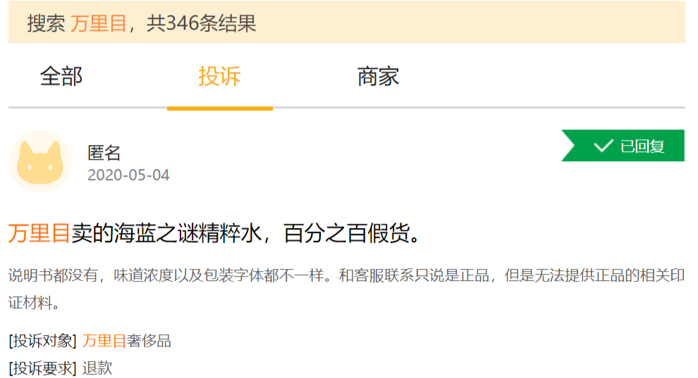Image resolution: width=698 pixels, height=378 pixels.
Task: Select the 投诉 tab
Action: [219, 77]
